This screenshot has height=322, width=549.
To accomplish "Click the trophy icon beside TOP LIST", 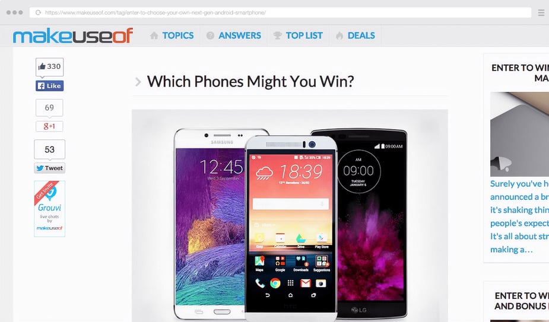I will click(x=277, y=36).
